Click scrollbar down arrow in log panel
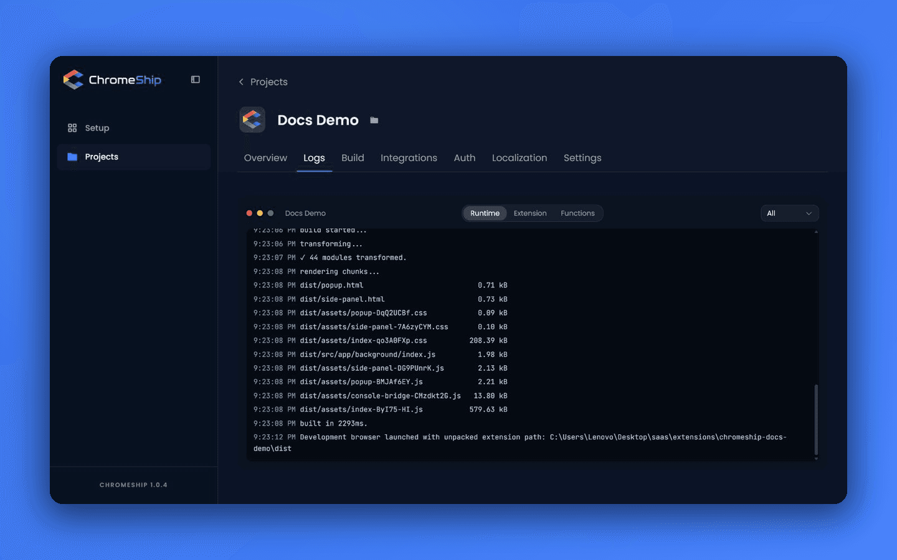Screen dimensions: 897x560 [x=816, y=459]
